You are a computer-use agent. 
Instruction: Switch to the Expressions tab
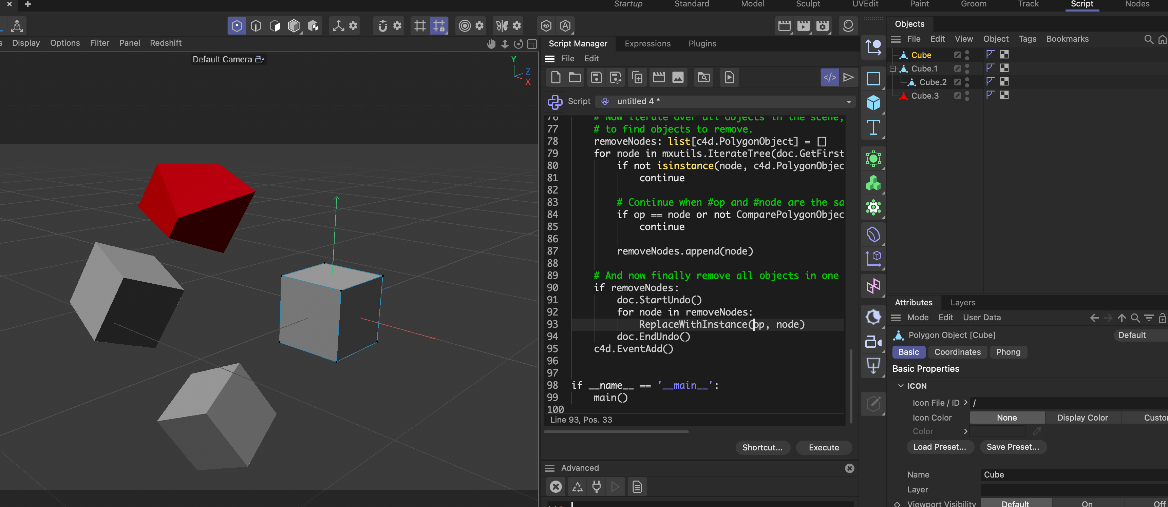pos(647,44)
